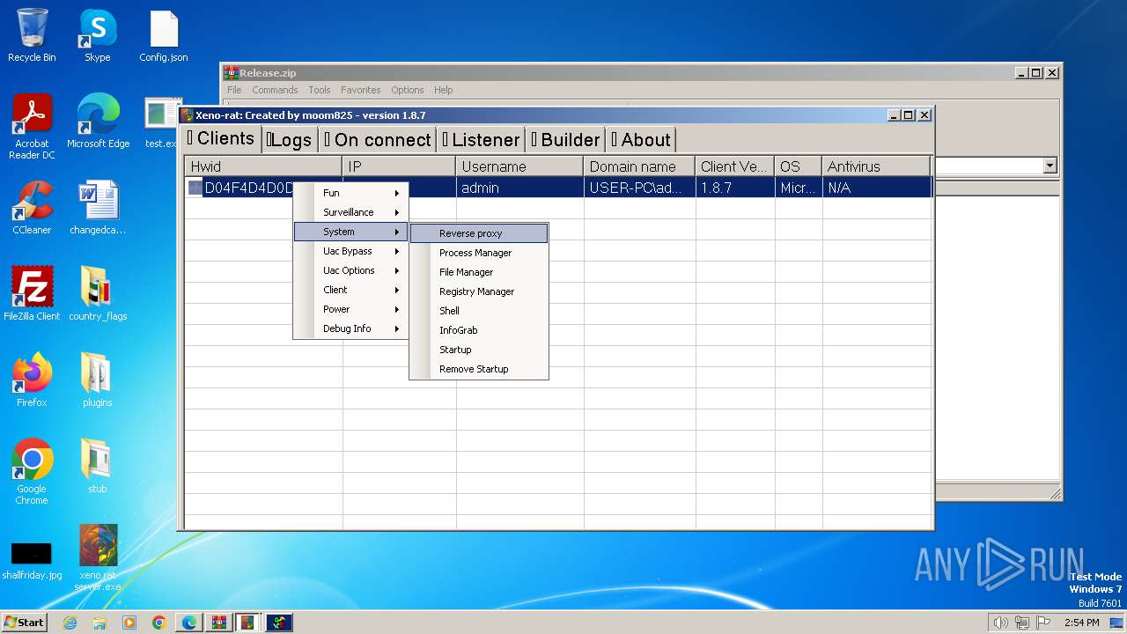This screenshot has height=634, width=1127.
Task: Expand the Uac Bypass submenu
Action: coord(350,251)
